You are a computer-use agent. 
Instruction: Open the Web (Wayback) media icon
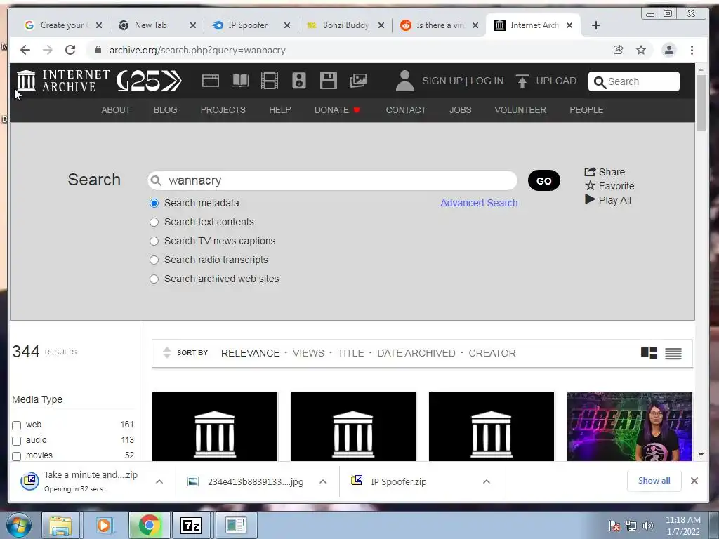coord(211,81)
